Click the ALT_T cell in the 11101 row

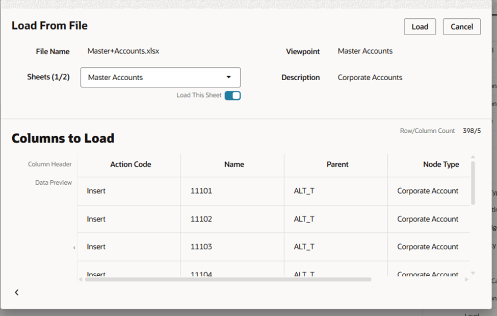304,191
